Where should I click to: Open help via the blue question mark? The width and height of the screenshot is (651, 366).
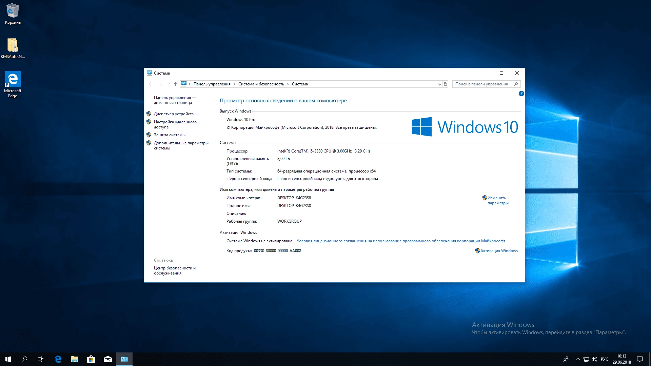(x=521, y=94)
